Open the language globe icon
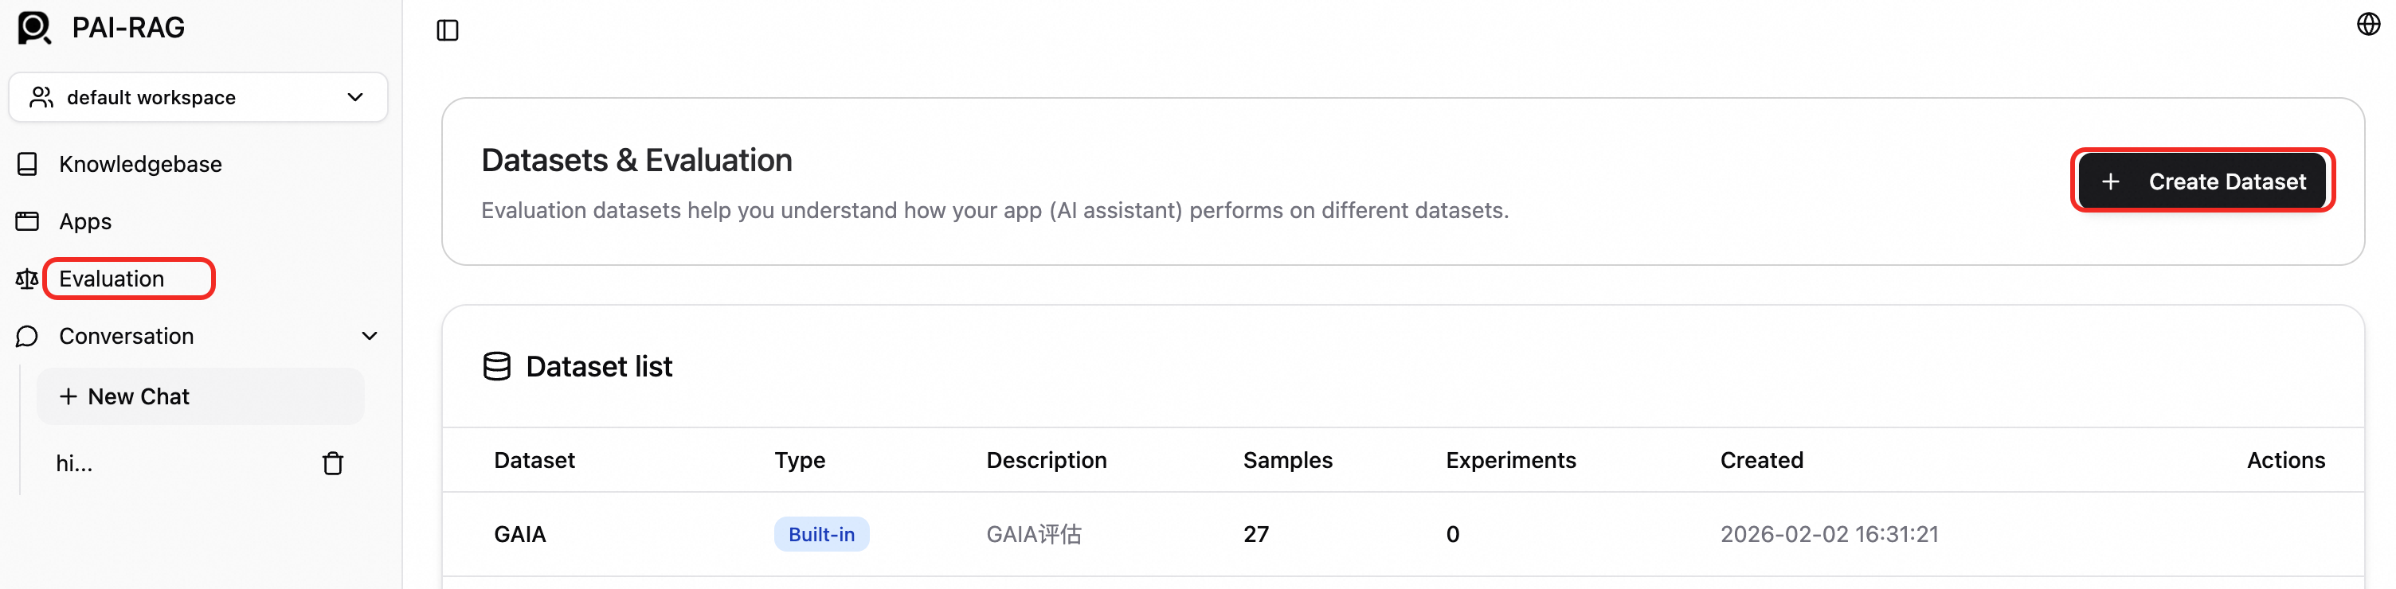 2368,24
